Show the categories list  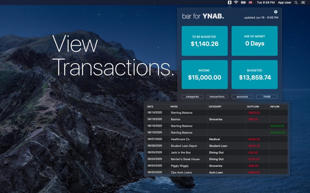[192, 97]
